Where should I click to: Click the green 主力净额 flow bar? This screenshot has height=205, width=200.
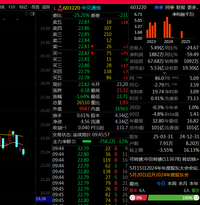click(87, 141)
